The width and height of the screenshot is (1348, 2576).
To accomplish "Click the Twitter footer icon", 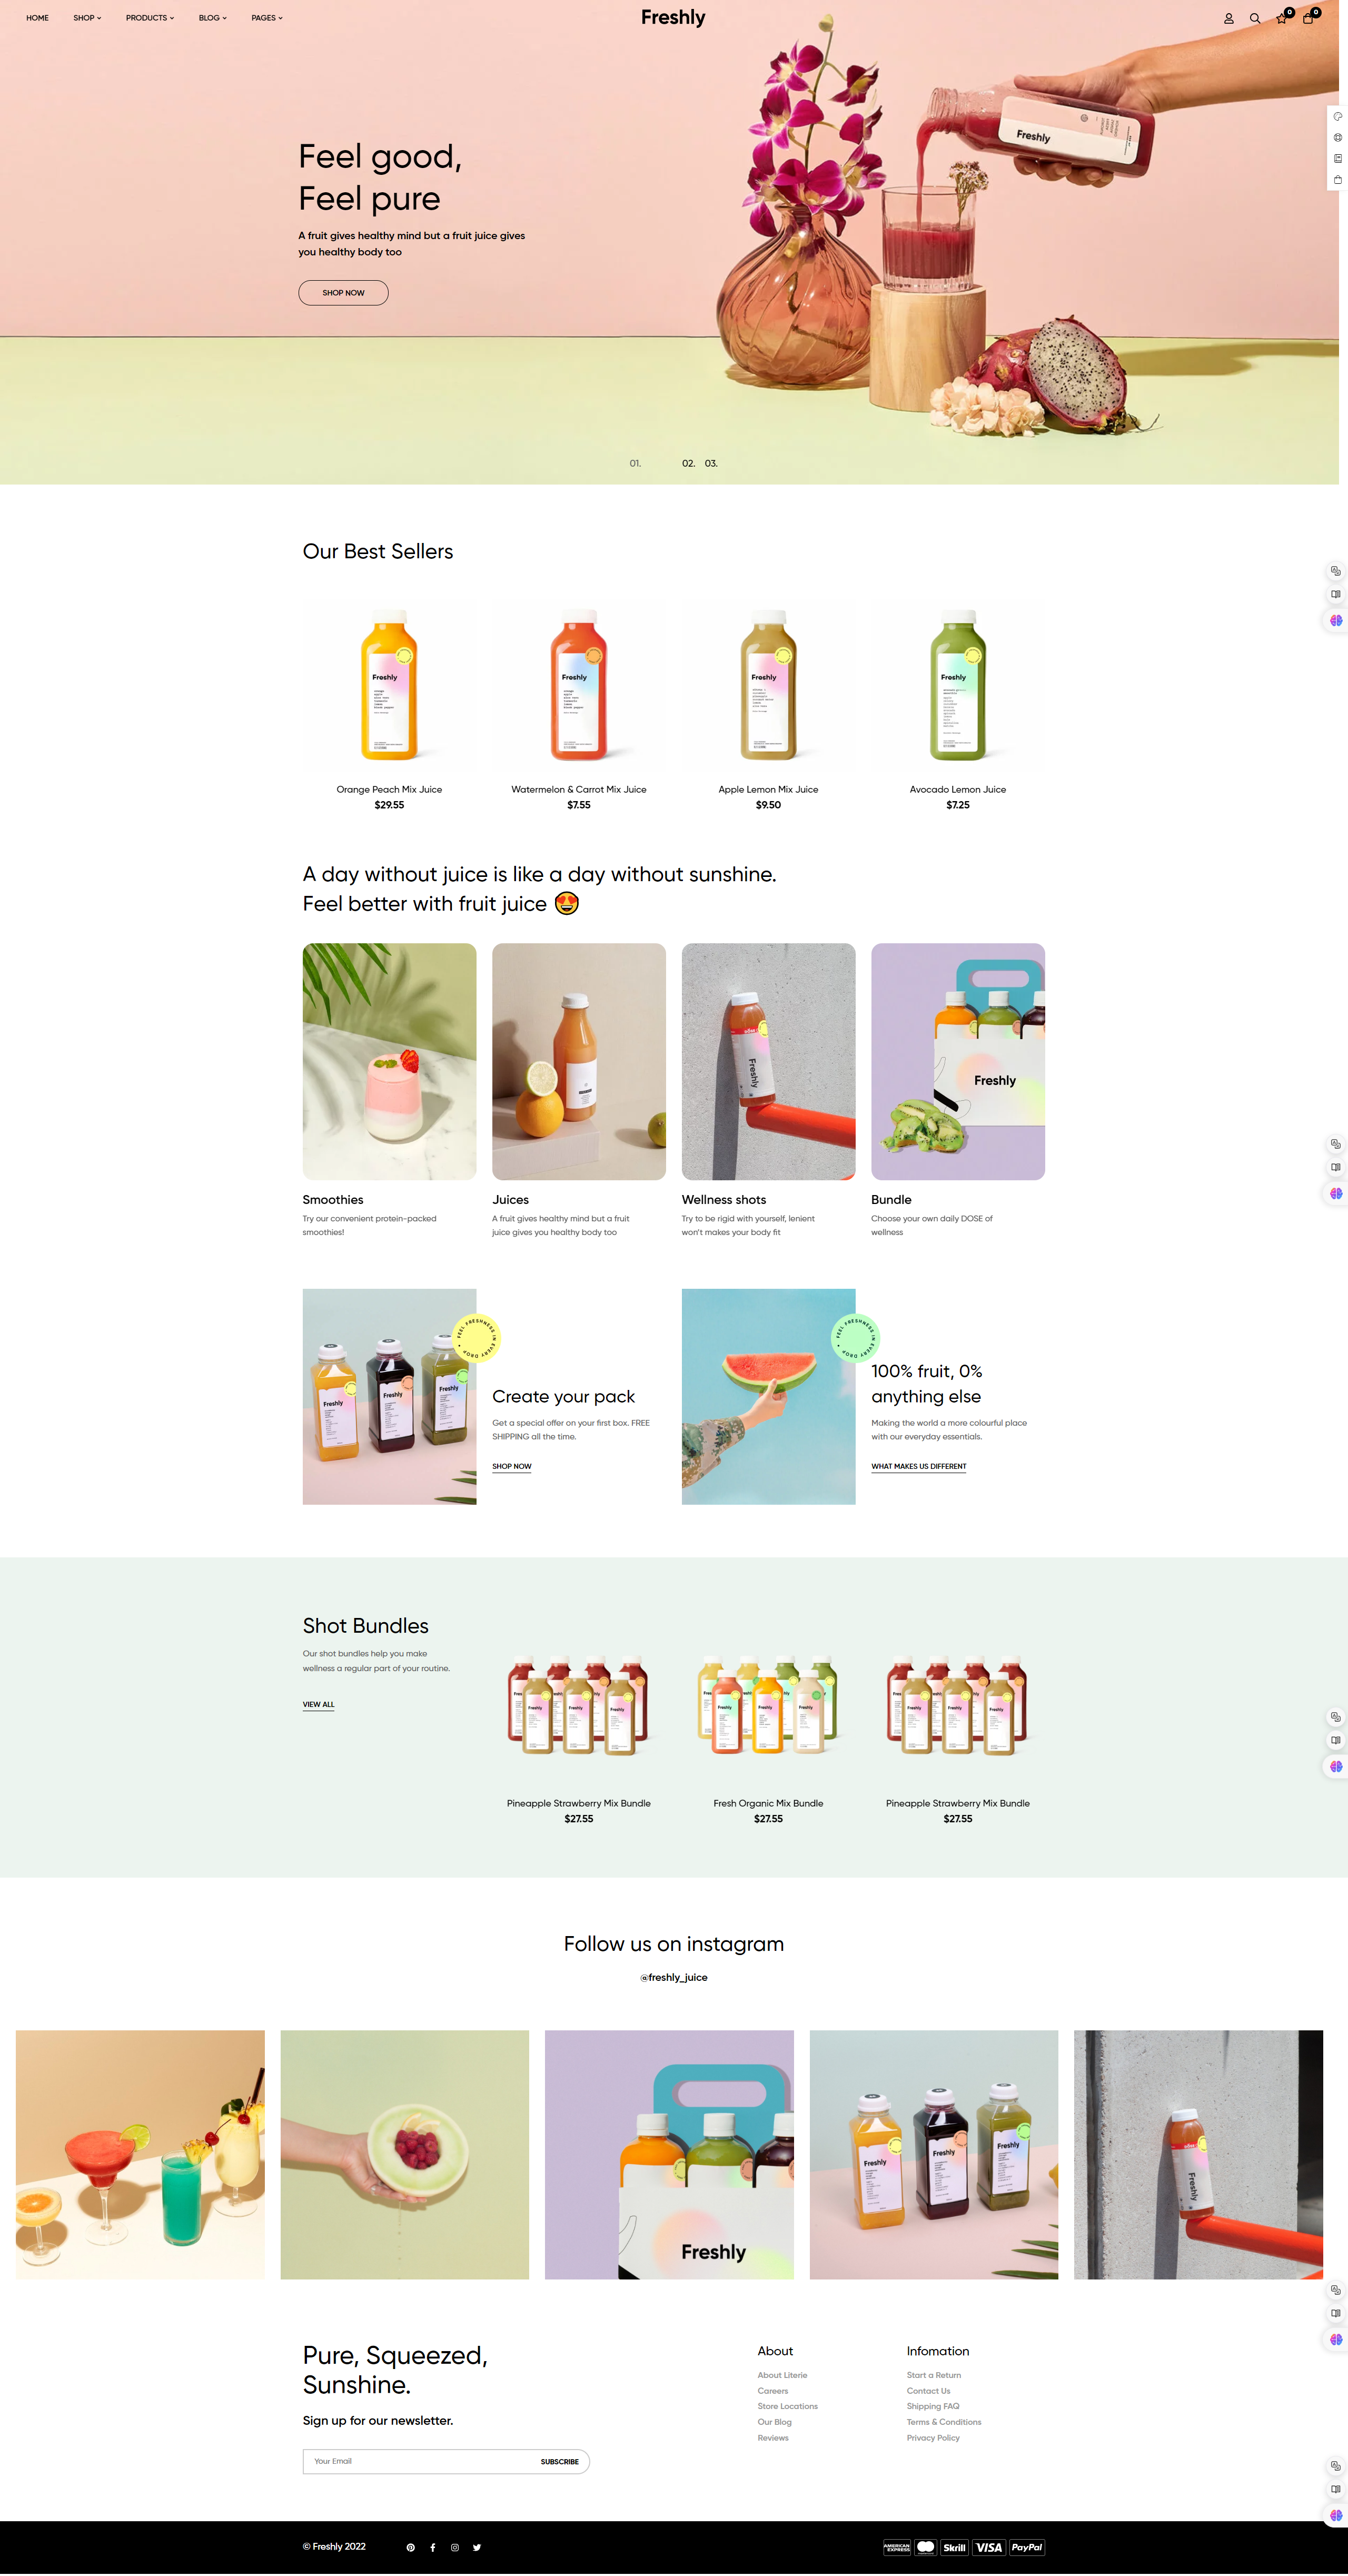I will coord(477,2547).
